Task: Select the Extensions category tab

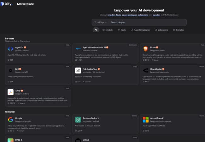Action: click(x=161, y=30)
